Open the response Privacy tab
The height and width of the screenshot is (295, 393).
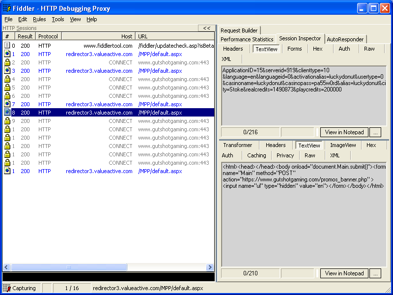coord(285,155)
